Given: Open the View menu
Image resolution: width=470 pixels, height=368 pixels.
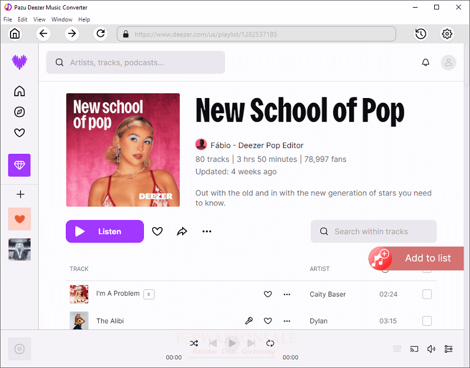Looking at the screenshot, I should [39, 19].
